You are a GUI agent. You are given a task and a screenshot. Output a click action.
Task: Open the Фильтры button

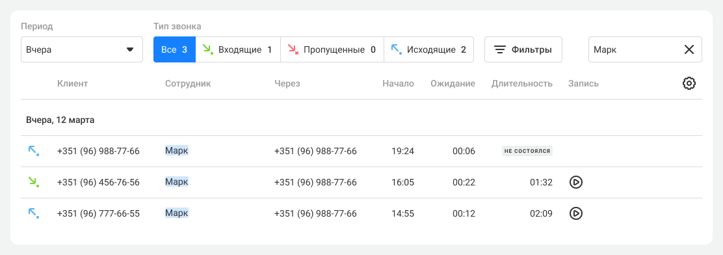click(x=523, y=49)
